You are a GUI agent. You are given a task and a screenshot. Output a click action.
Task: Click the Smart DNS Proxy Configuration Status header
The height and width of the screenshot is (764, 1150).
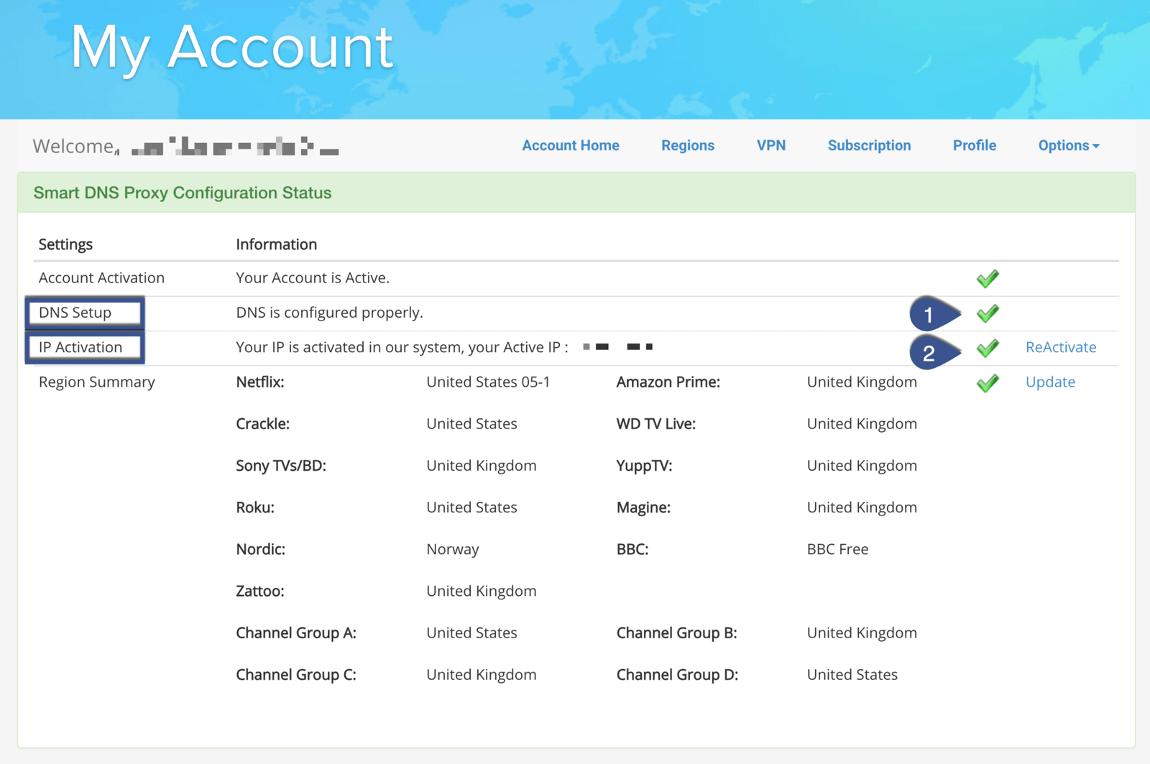183,193
